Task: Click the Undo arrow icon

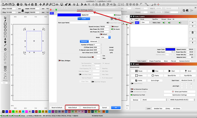Action: 18,5
